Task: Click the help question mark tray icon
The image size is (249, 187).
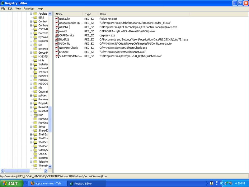Action: pos(211,183)
